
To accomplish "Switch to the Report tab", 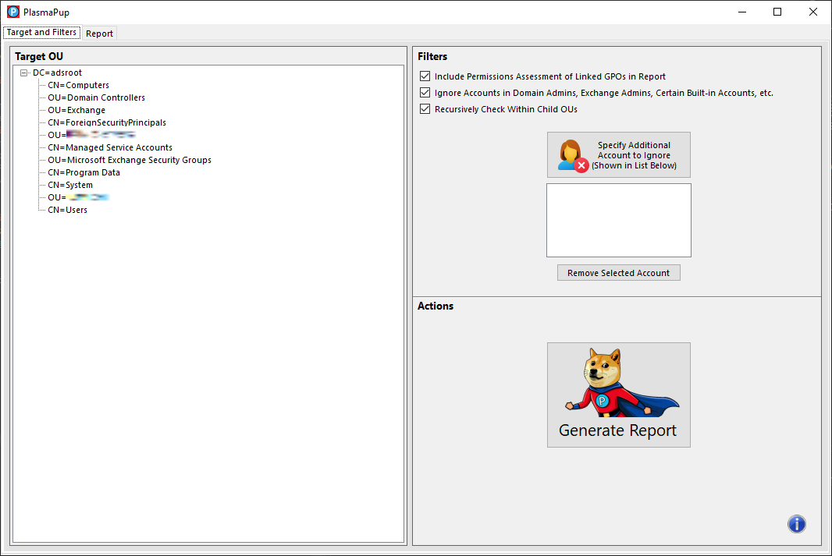I will pyautogui.click(x=100, y=34).
